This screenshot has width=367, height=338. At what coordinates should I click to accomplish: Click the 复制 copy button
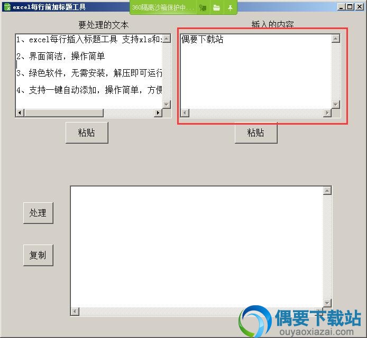[x=38, y=255]
